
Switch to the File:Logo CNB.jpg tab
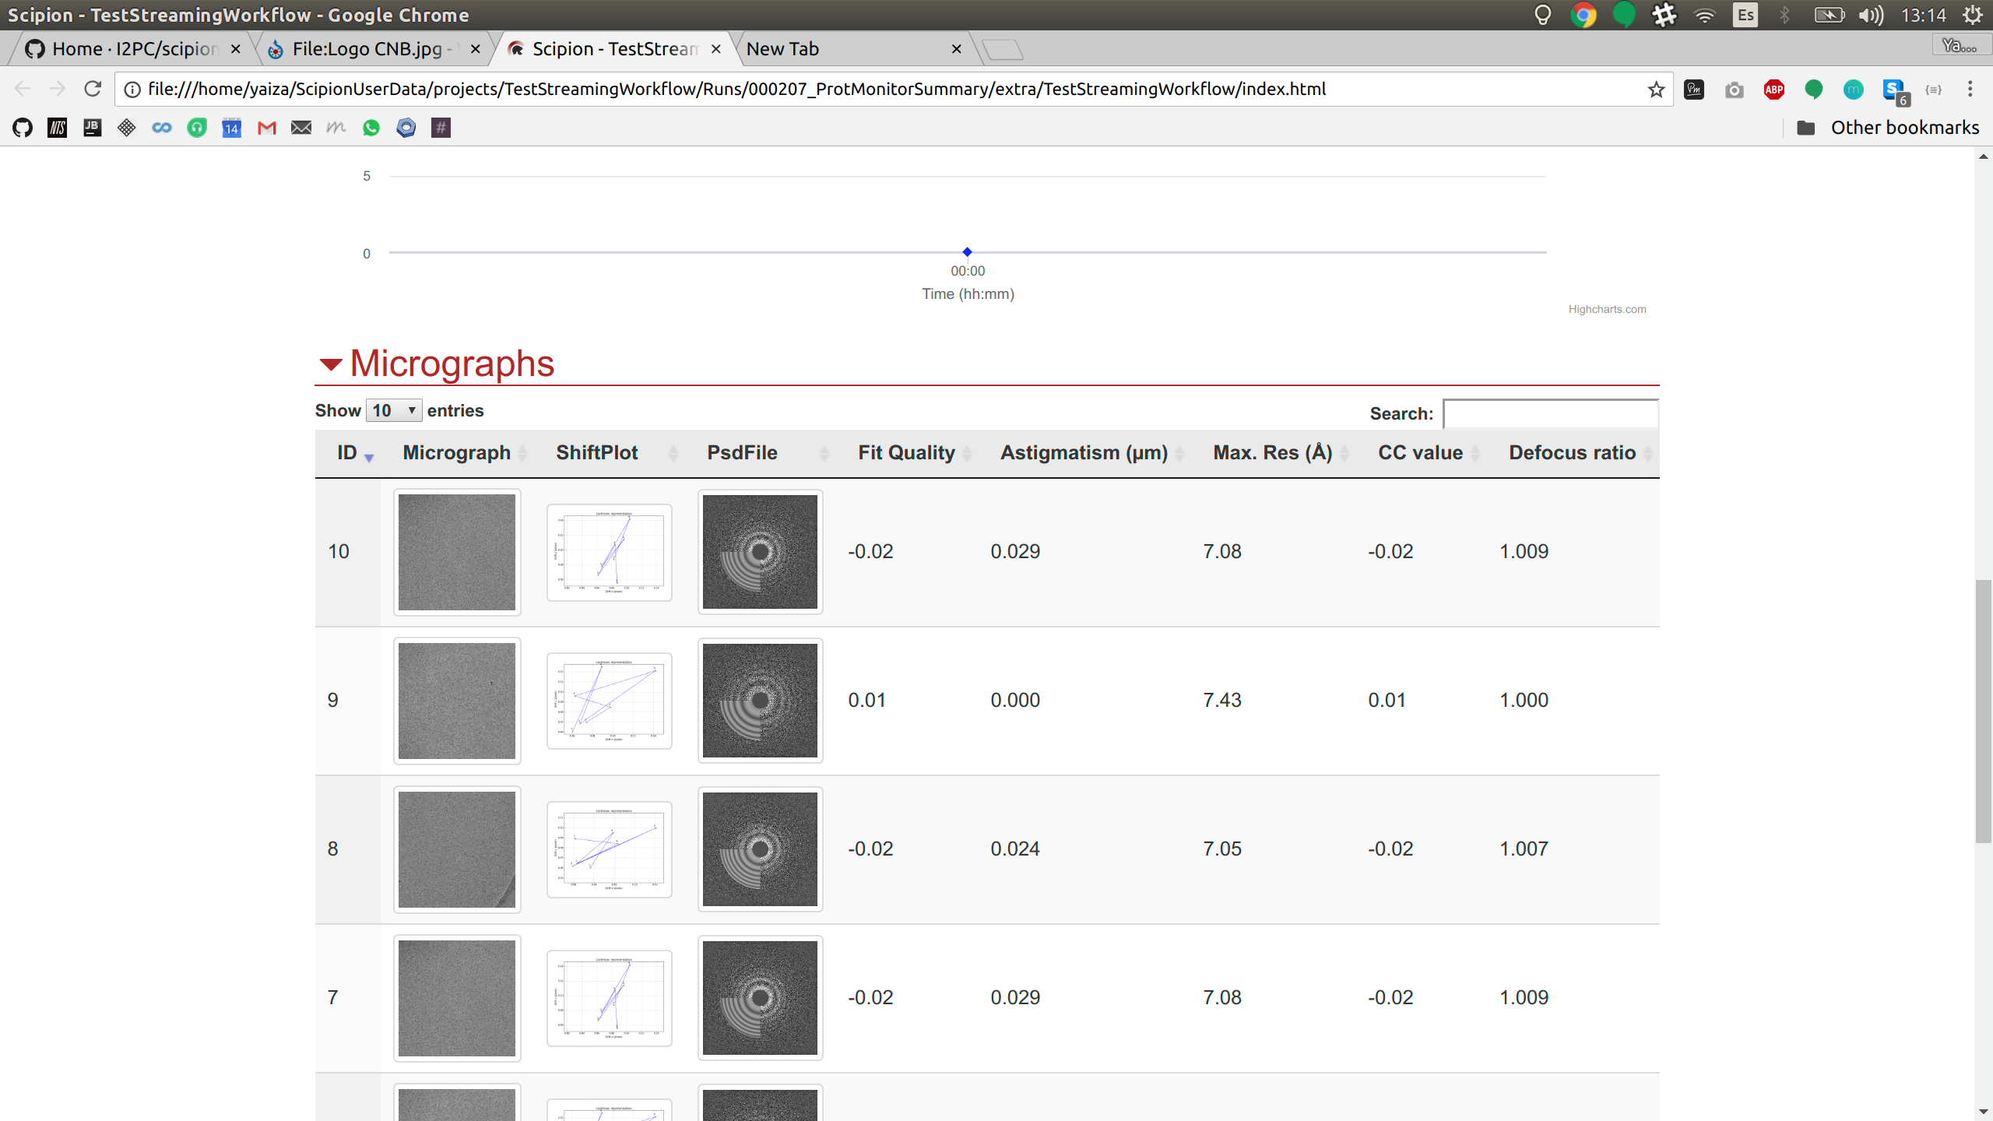(374, 49)
